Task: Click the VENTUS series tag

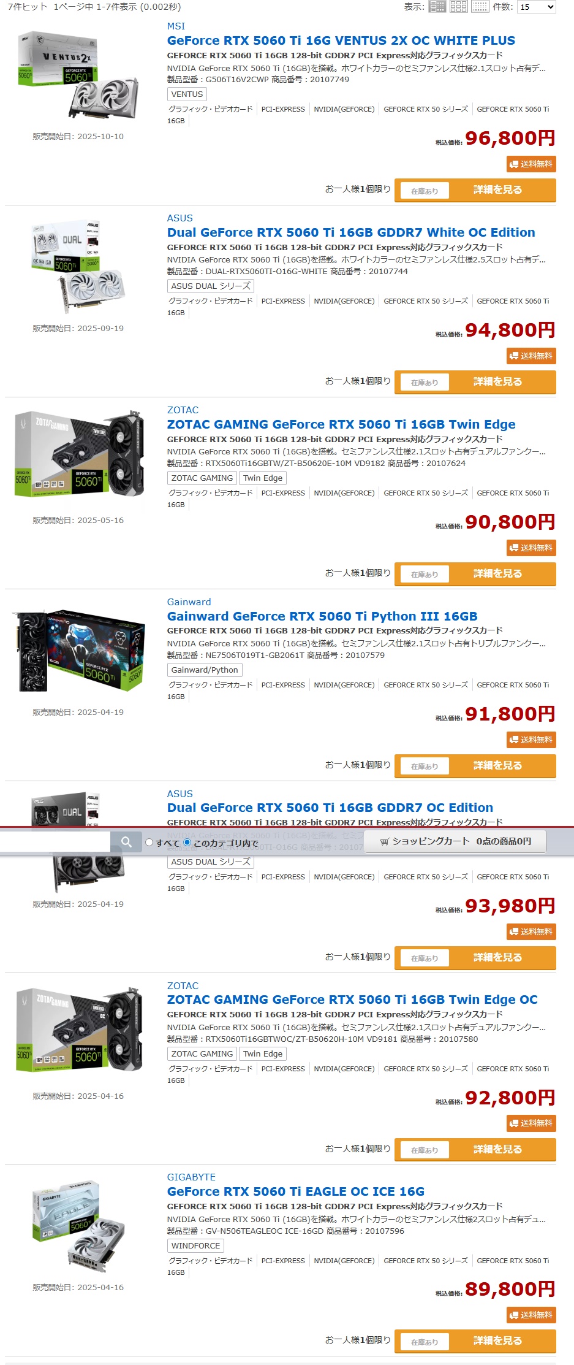Action: tap(187, 94)
